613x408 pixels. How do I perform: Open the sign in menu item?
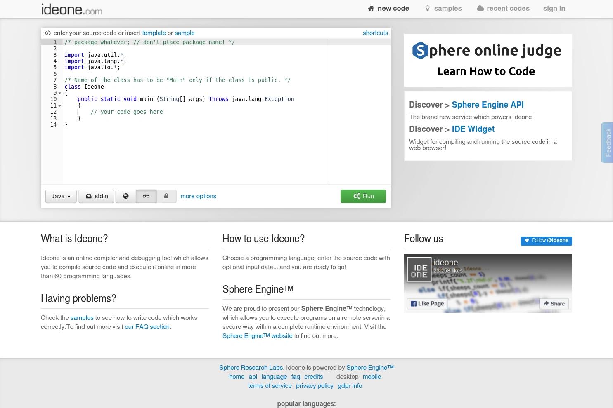point(554,9)
